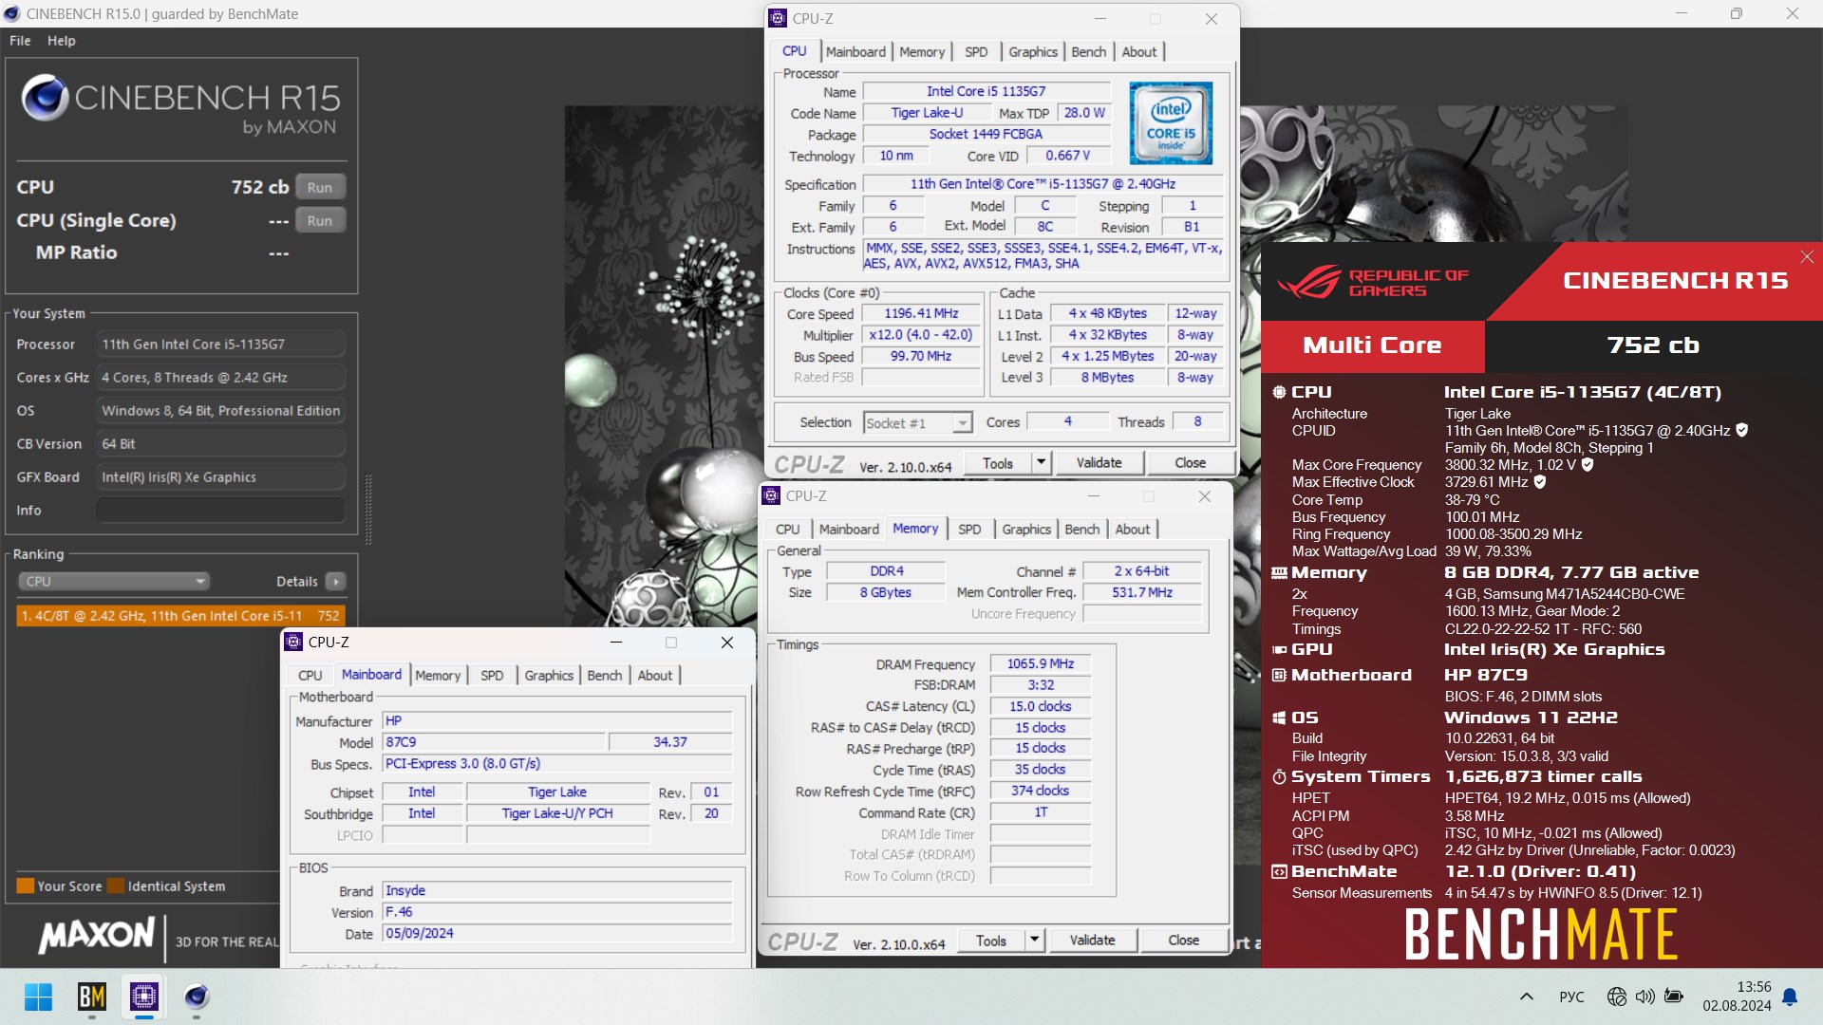Screen dimensions: 1823x1025
Task: Switch input language РУС indicator
Action: coord(1571,997)
